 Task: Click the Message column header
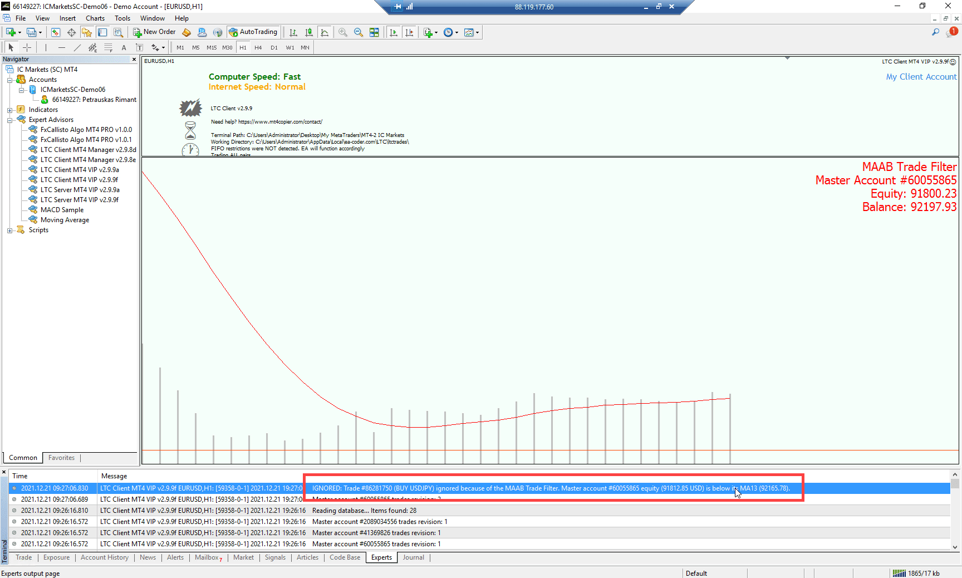[114, 476]
